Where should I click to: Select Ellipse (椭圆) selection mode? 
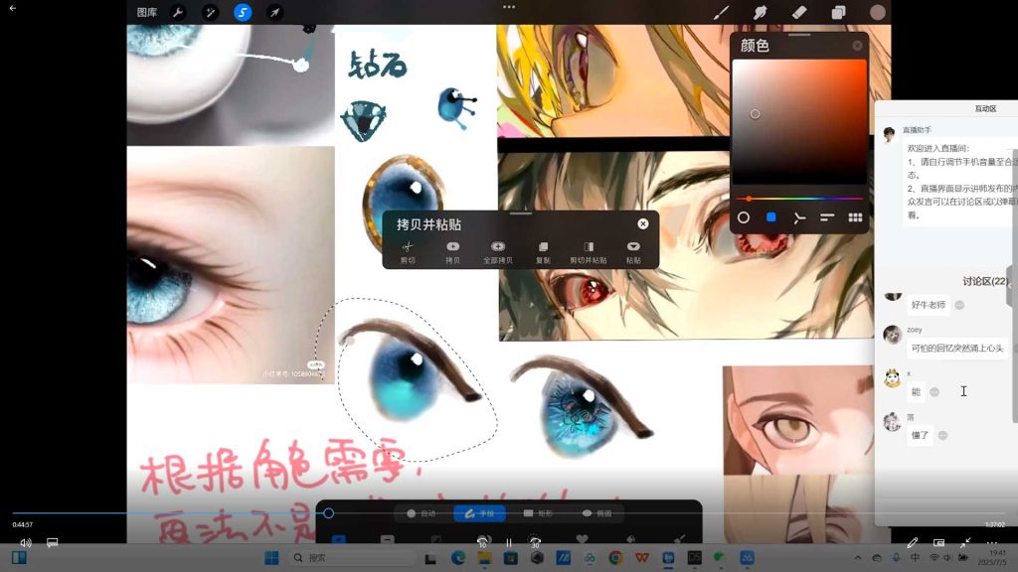(596, 513)
